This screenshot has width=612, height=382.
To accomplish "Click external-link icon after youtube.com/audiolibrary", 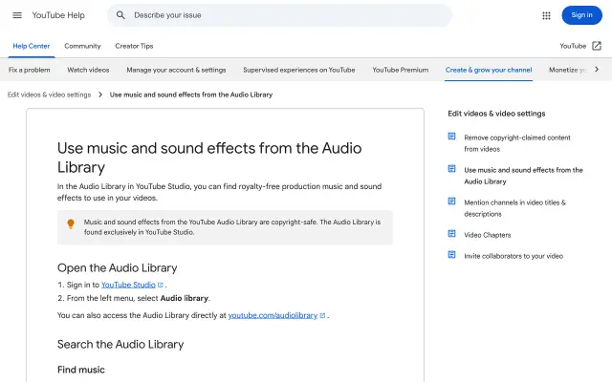I will [x=322, y=316].
